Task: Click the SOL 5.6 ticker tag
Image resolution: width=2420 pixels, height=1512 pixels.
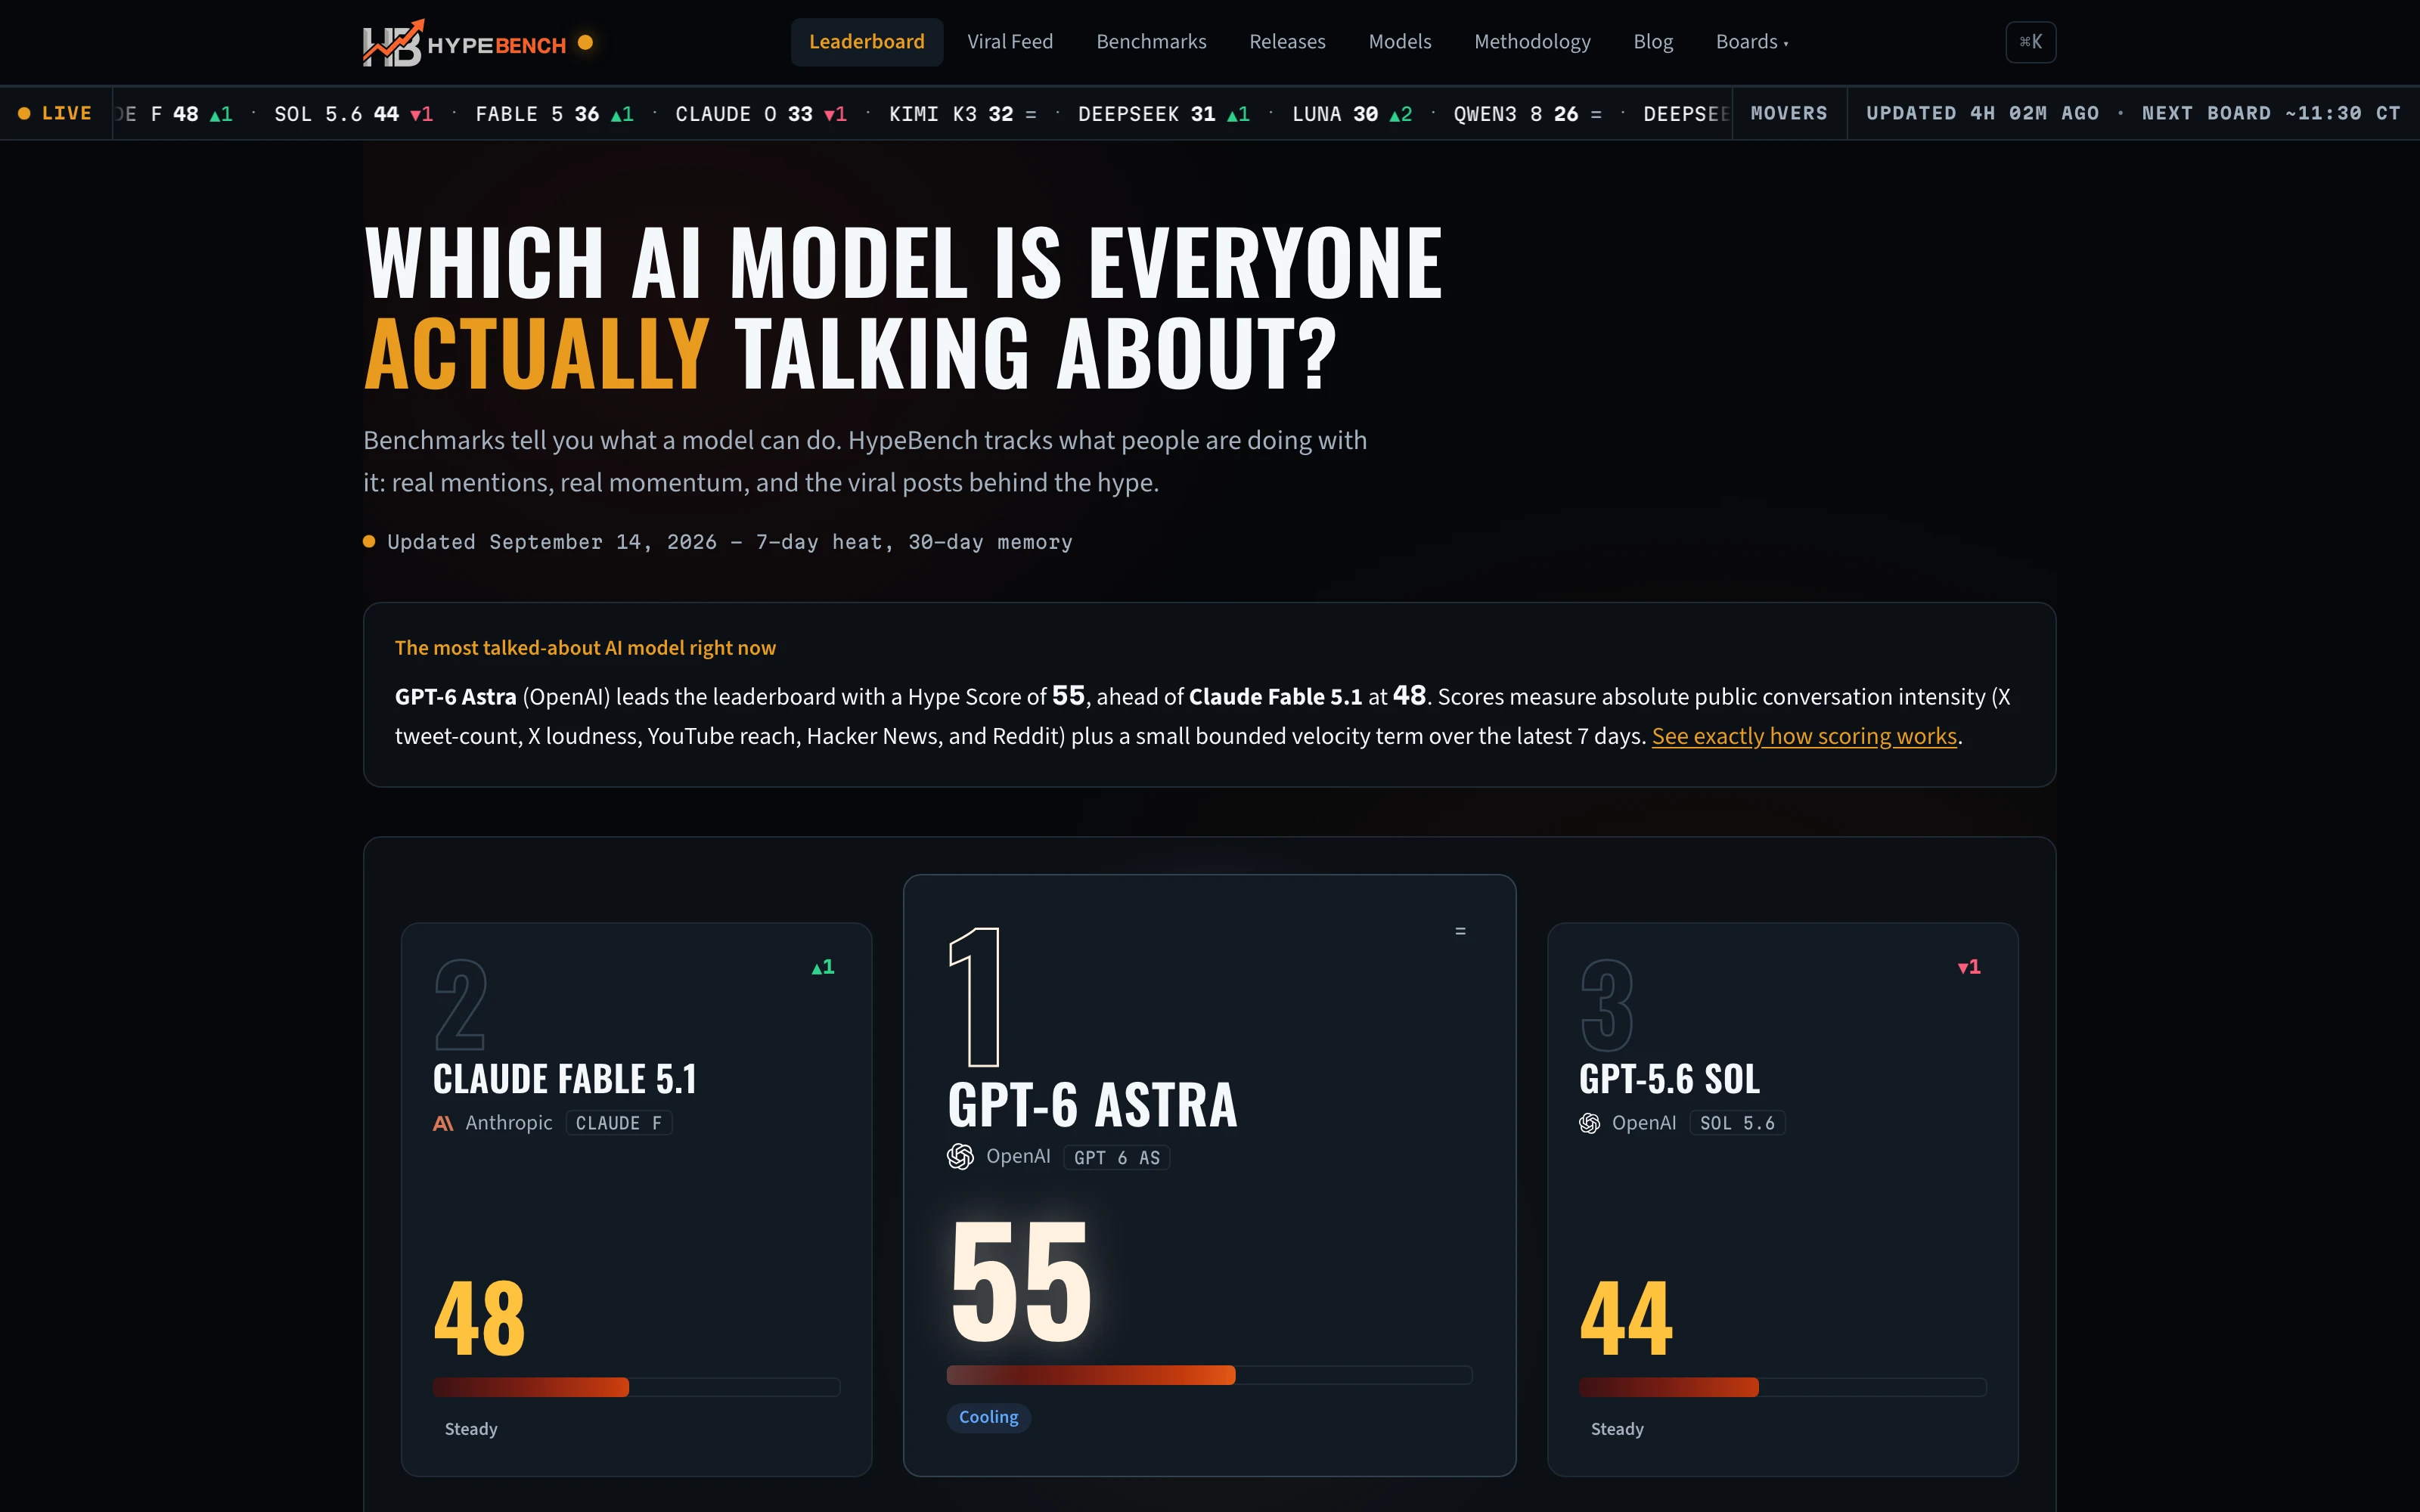Action: click(x=1737, y=1123)
